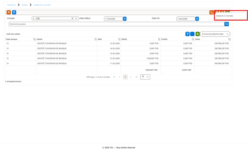248x150 pixels.
Task: Click the green Excel export icon
Action: pos(198,34)
